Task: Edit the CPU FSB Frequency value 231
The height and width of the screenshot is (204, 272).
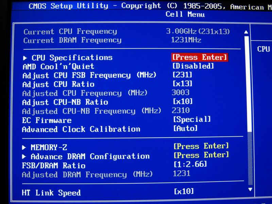Action: (182, 75)
